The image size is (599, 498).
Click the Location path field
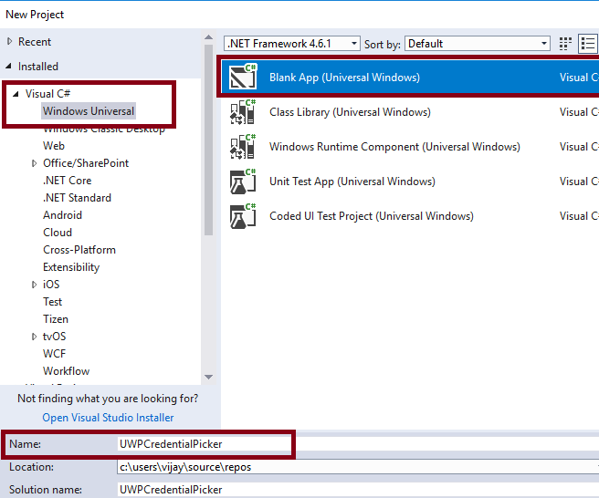pyautogui.click(x=358, y=467)
